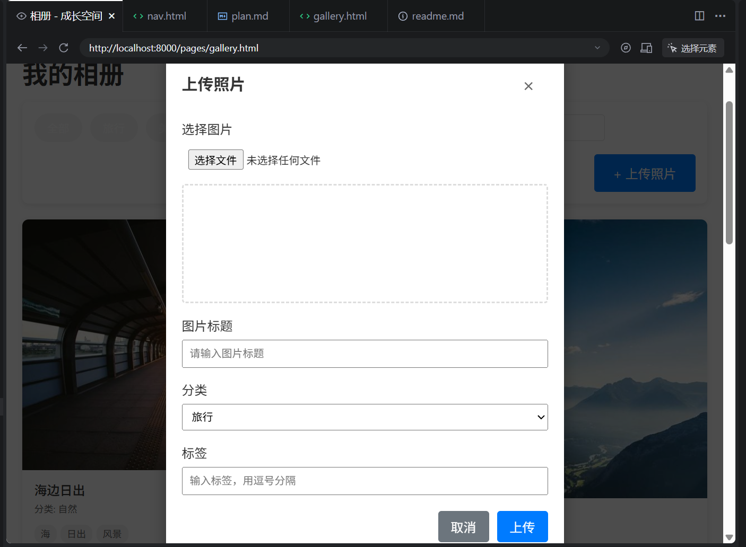Click the browser back arrow

tap(22, 48)
